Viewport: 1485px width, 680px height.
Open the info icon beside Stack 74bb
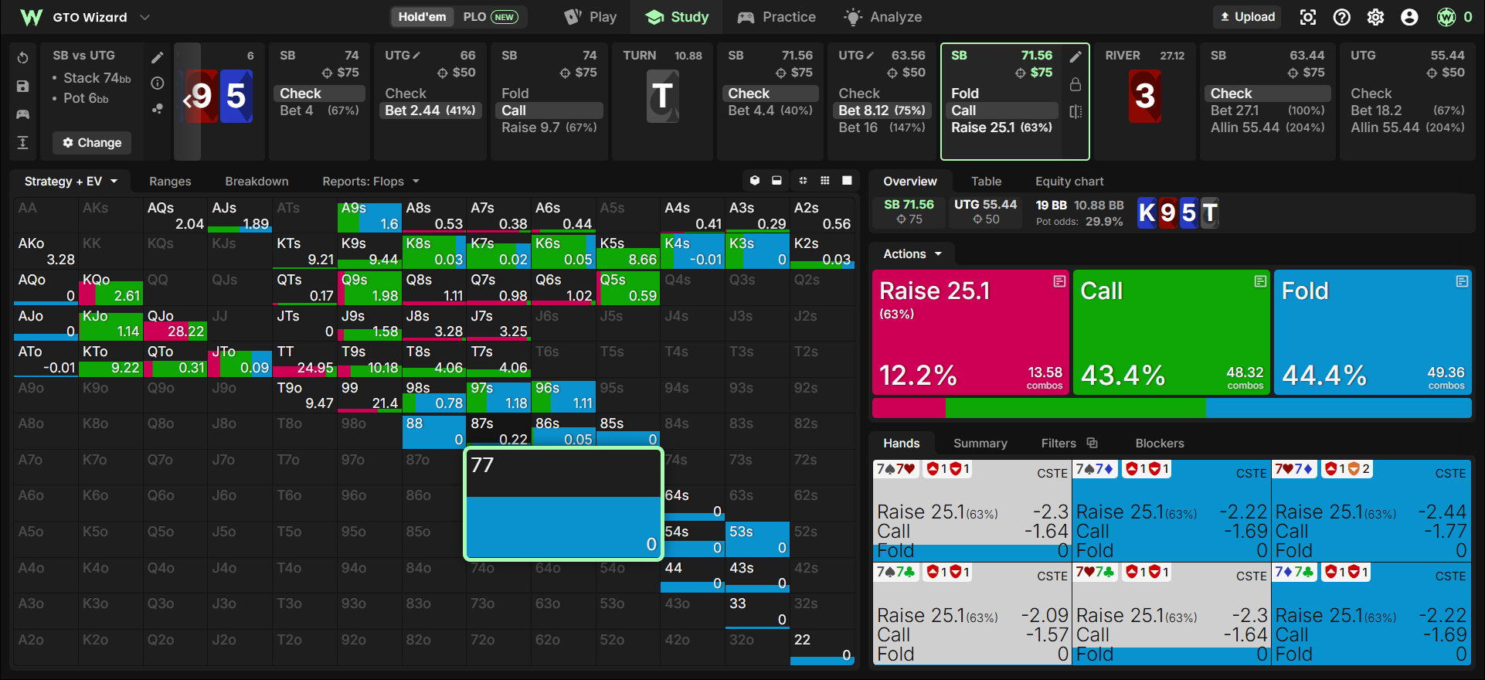pyautogui.click(x=158, y=83)
